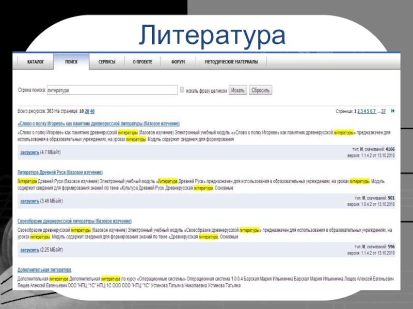
Task: Show 40 resources per page
Action: 92,111
